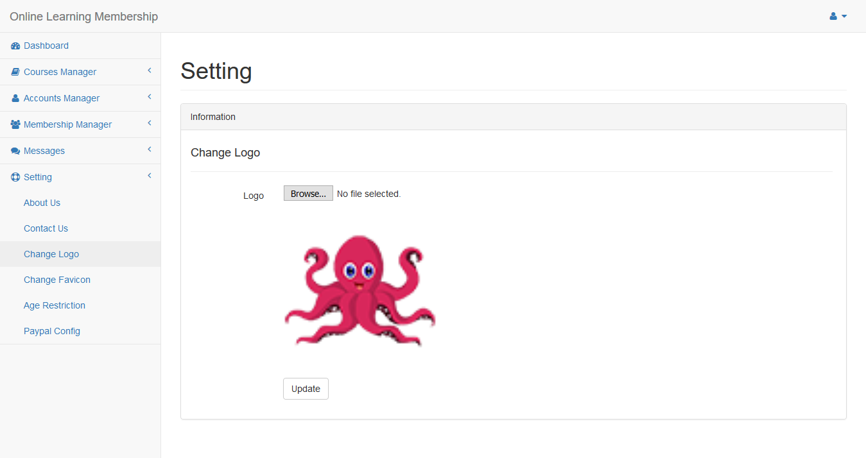This screenshot has width=866, height=458.
Task: Click the Setting lifebuoy icon
Action: [x=15, y=178]
